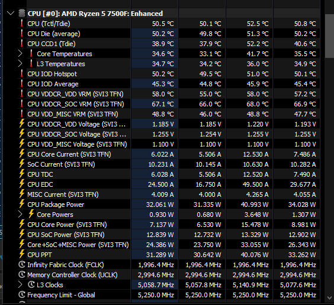Expand the Core Powers subtree
This screenshot has width=334, height=305.
tap(20, 214)
